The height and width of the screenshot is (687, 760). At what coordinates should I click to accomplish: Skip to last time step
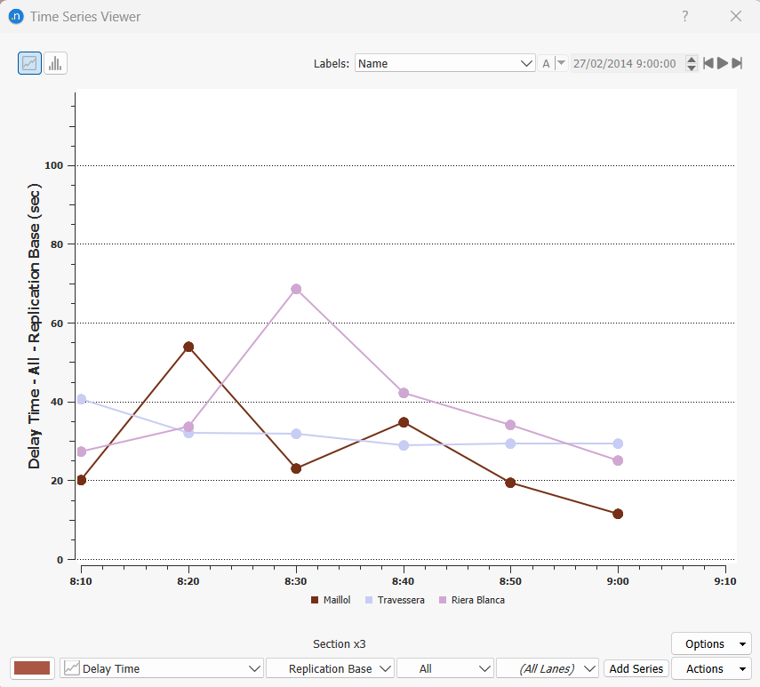tap(737, 63)
